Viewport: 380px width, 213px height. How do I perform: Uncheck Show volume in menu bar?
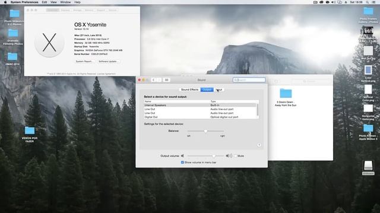(182, 163)
